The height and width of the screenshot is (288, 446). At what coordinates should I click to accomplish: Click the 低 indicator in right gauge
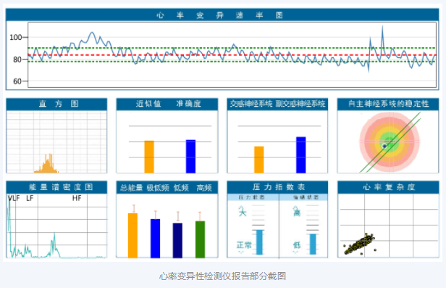coord(297,245)
